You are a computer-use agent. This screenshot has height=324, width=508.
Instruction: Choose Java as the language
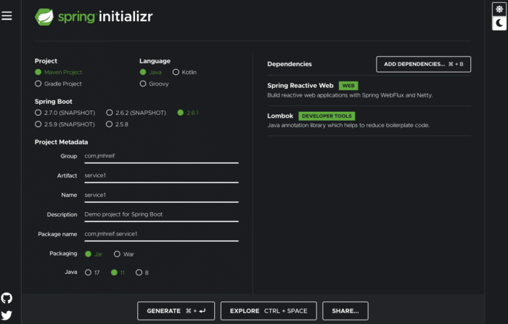pos(143,72)
